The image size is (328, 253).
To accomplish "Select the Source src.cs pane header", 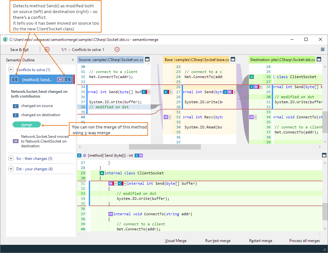I will [111, 60].
